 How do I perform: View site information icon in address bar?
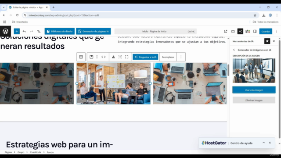point(25,15)
